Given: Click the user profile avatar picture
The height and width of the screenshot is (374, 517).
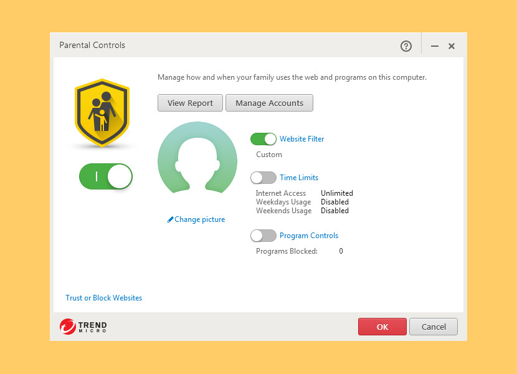Looking at the screenshot, I should coord(197,158).
